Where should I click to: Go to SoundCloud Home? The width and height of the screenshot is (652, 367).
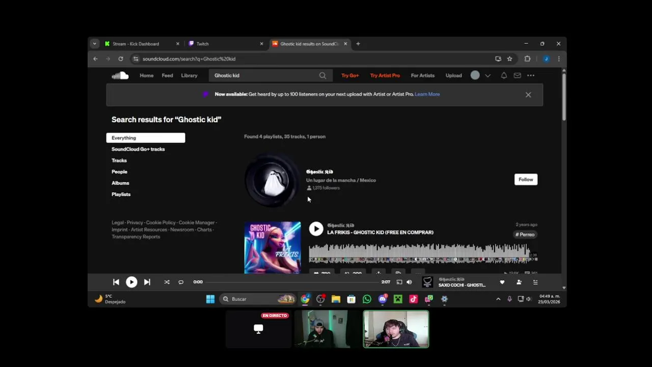147,75
